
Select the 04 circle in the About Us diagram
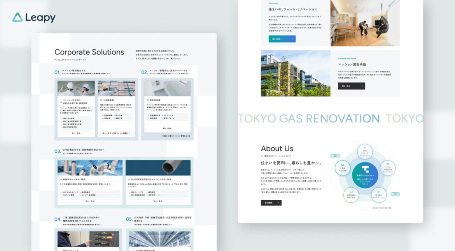(x=351, y=195)
